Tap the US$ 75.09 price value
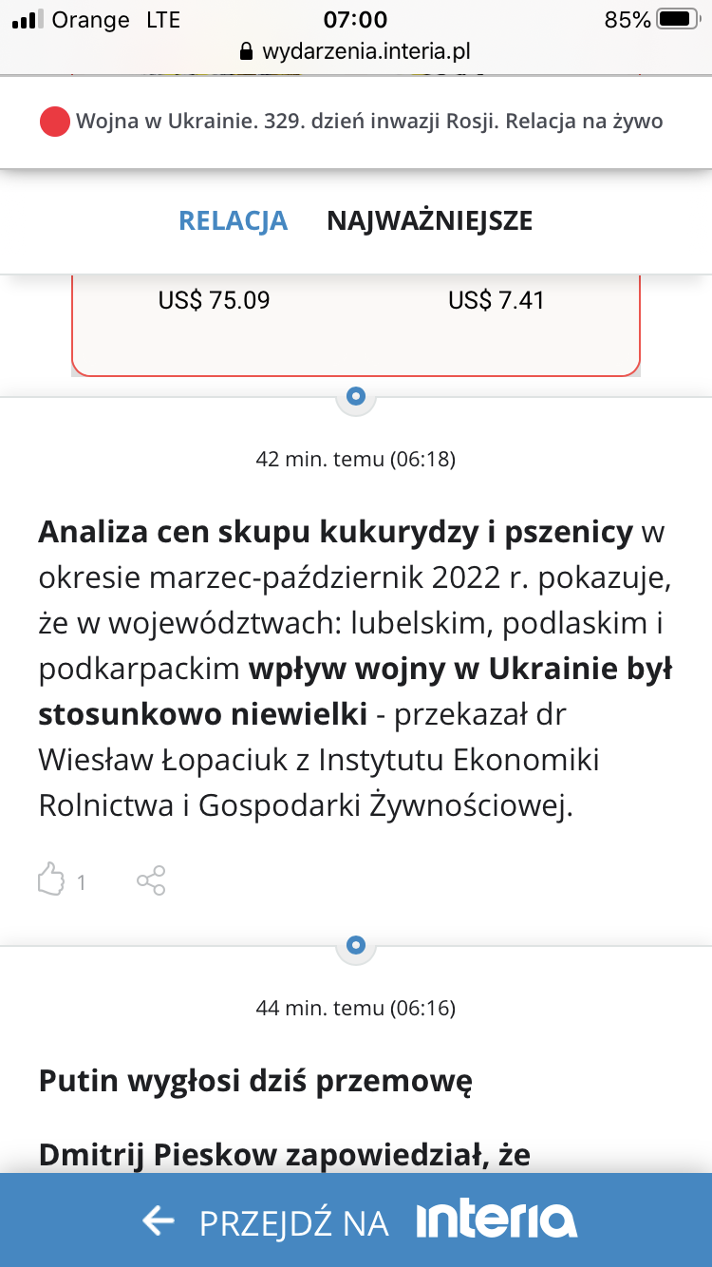The width and height of the screenshot is (712, 1267). coord(214,301)
